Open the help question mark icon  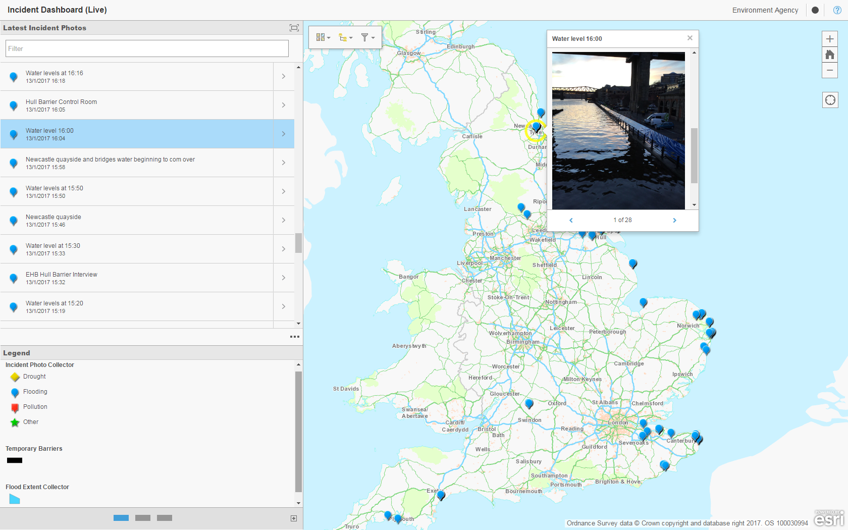coord(837,10)
